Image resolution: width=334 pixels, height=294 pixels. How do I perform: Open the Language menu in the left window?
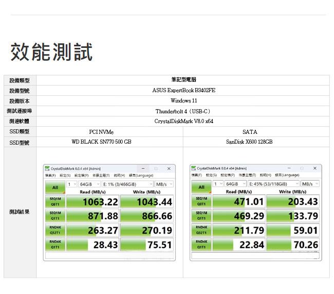[x=141, y=176]
